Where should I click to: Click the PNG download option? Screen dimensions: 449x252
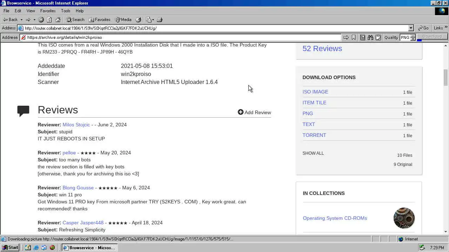pyautogui.click(x=308, y=113)
